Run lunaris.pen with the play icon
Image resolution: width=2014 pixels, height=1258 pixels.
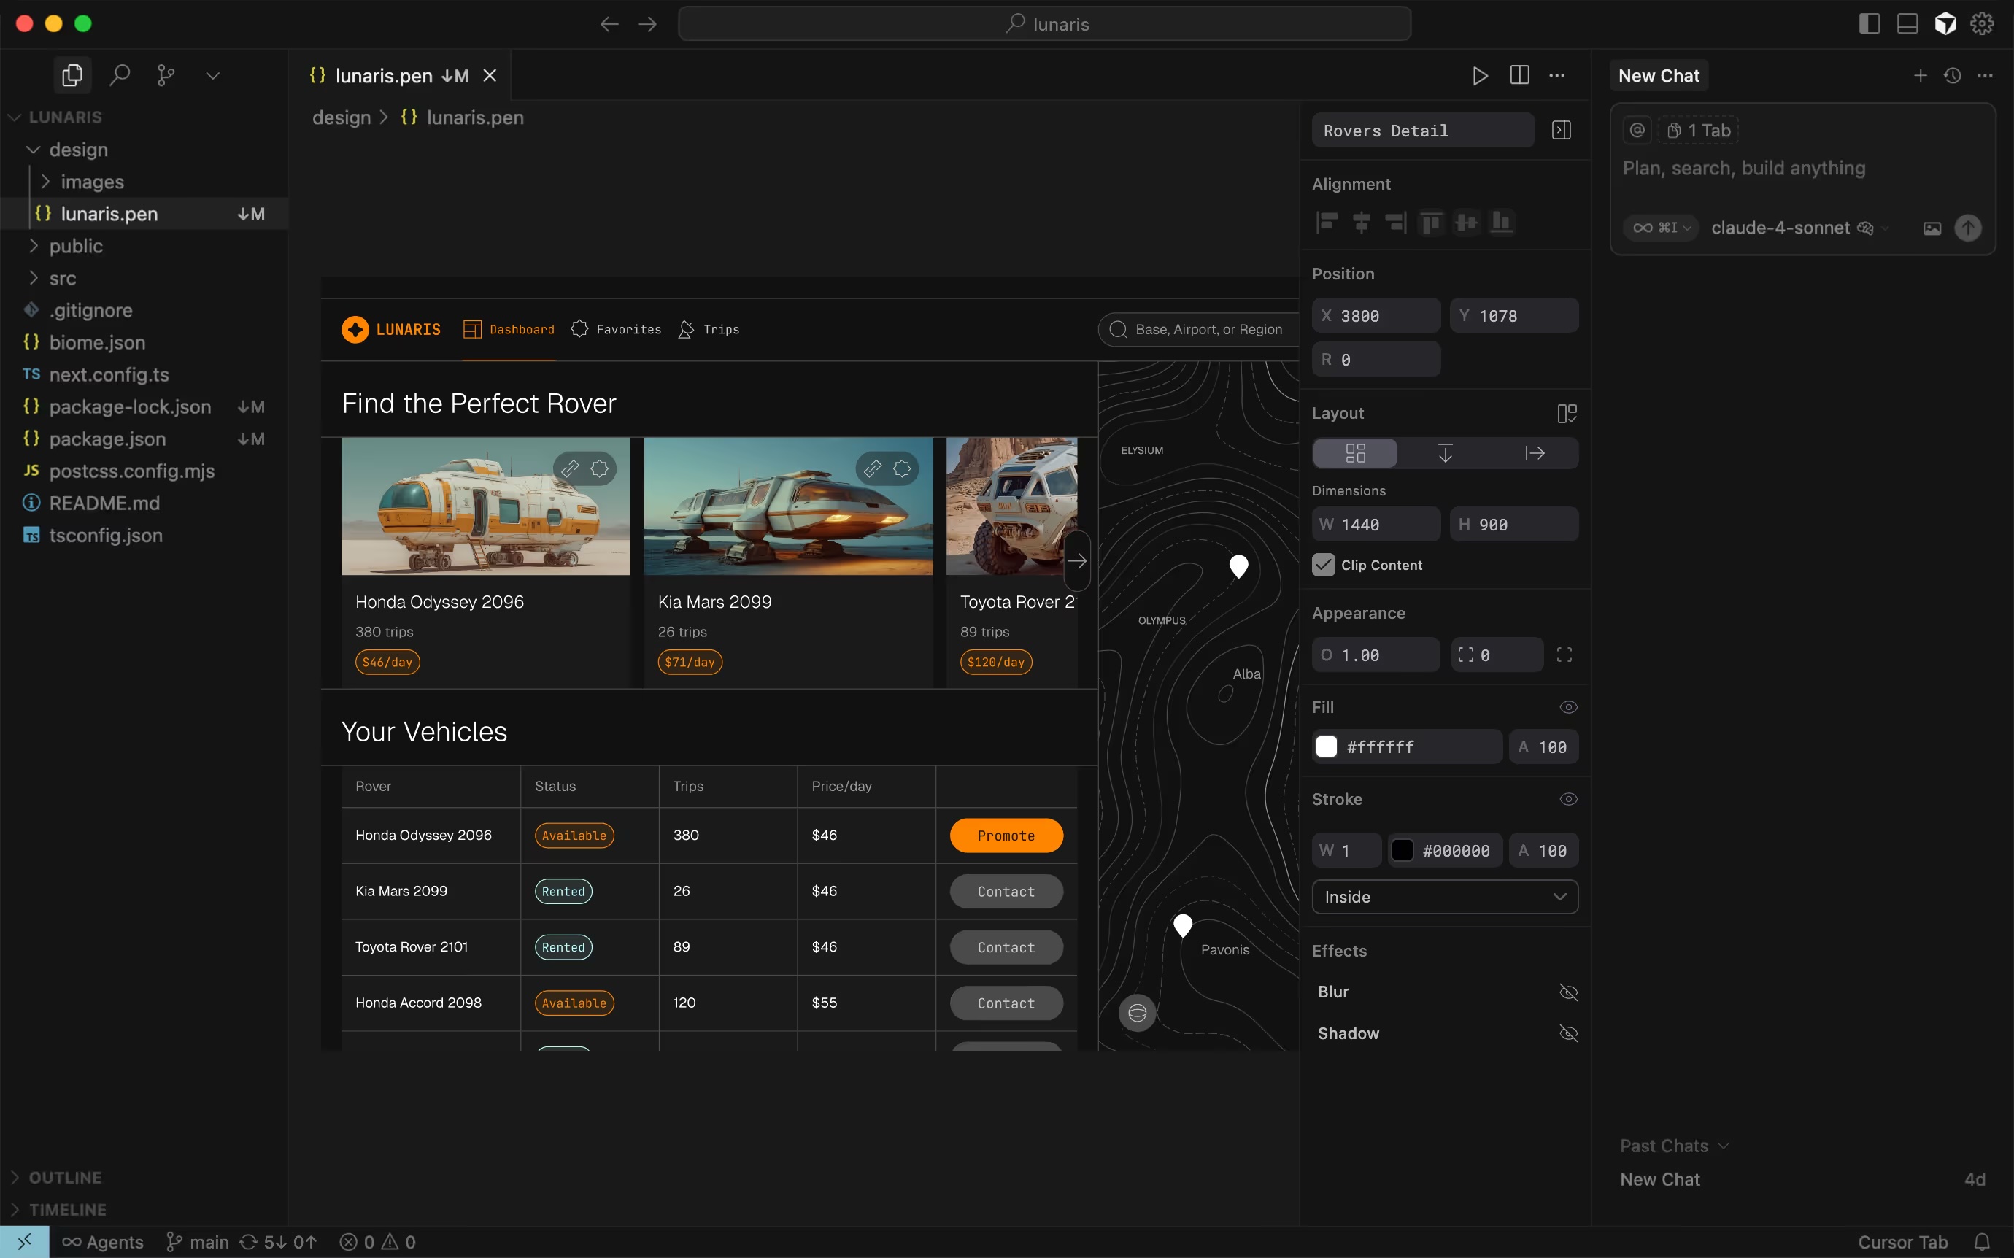pos(1480,76)
